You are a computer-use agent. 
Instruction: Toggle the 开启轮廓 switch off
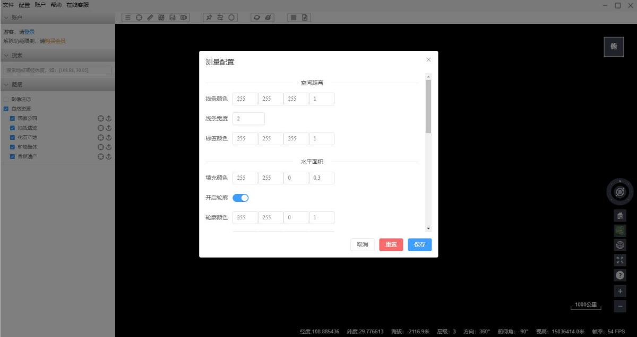(x=240, y=197)
